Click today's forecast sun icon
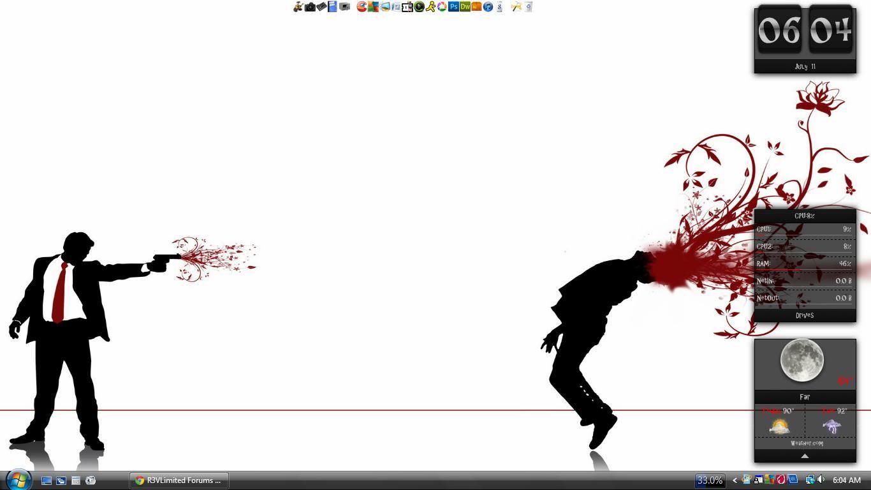This screenshot has height=490, width=871. point(779,427)
